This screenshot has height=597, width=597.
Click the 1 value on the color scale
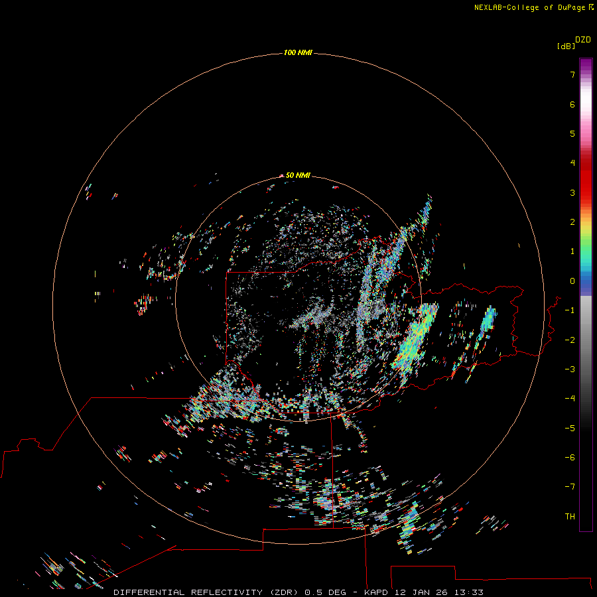(x=572, y=251)
